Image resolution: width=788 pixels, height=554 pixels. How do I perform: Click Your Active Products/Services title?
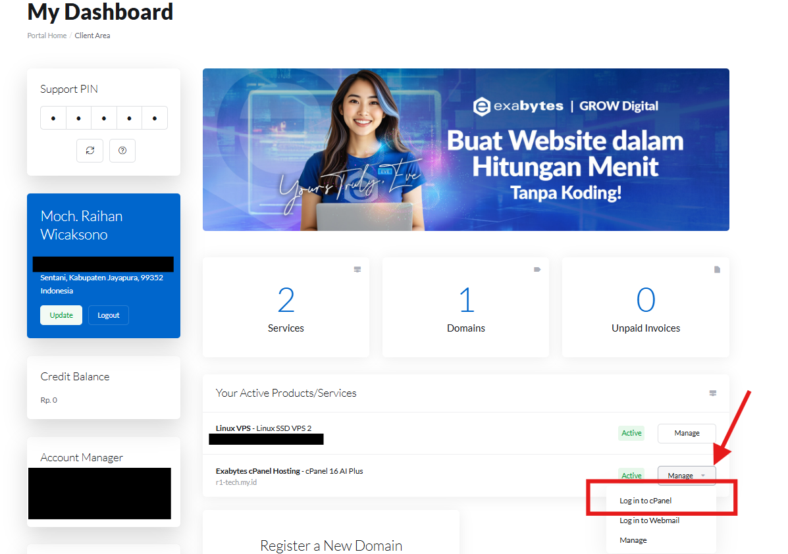click(286, 393)
